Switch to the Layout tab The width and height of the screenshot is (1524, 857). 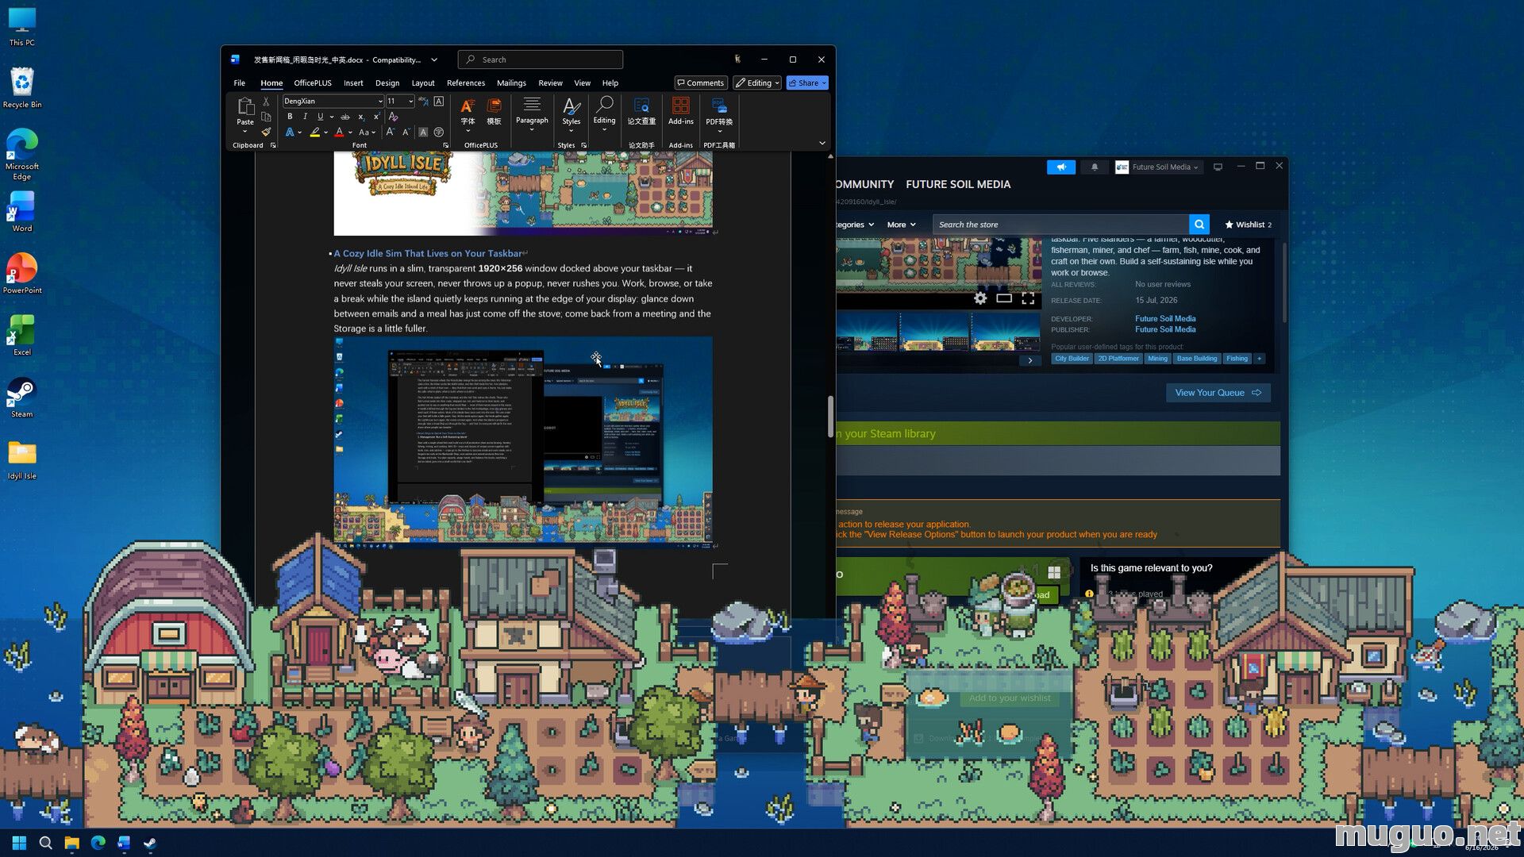tap(423, 83)
